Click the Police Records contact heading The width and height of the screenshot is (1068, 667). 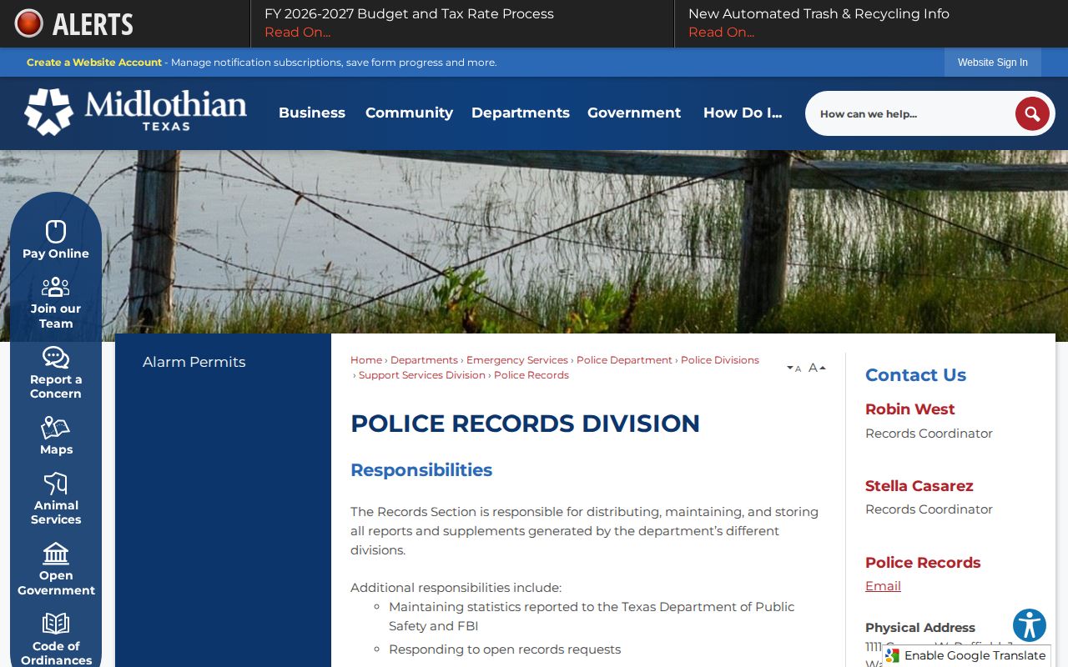tap(923, 563)
